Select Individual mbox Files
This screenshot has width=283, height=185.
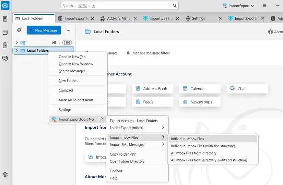click(213, 139)
